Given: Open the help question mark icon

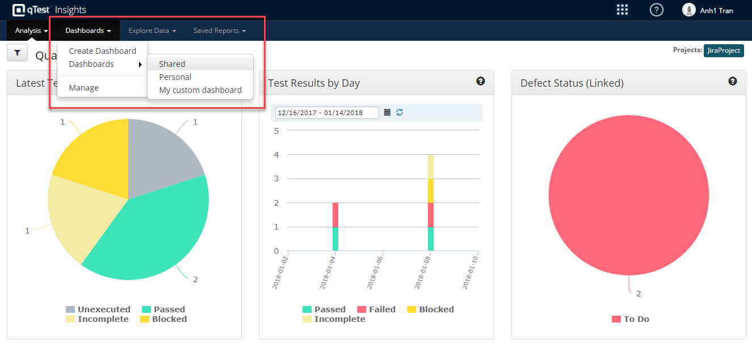Looking at the screenshot, I should 656,10.
